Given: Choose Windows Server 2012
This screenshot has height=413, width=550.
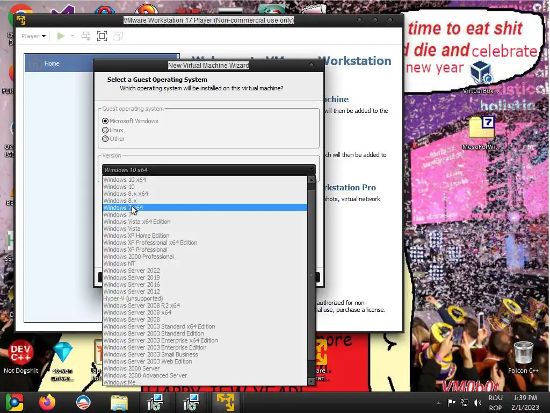Looking at the screenshot, I should pyautogui.click(x=205, y=291).
